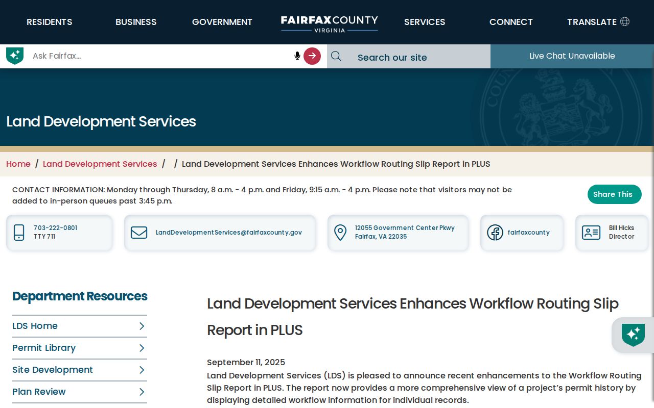Open the 12055 Government Center Pkwy address
Viewport: 654px width, 408px height.
tap(405, 233)
